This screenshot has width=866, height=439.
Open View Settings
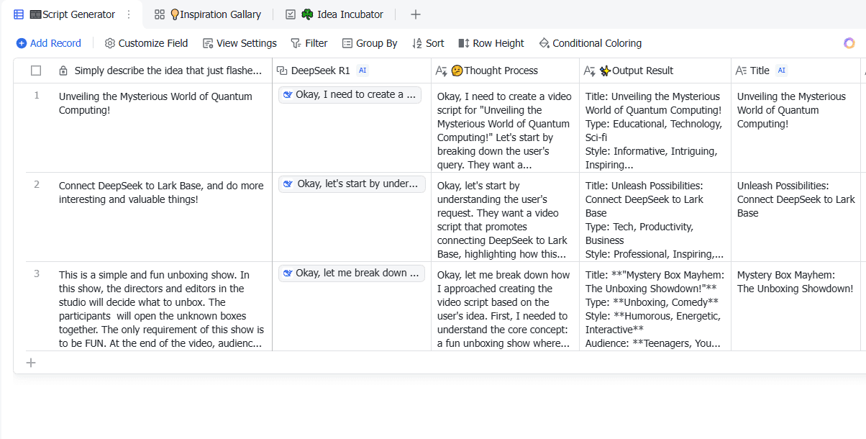(240, 43)
